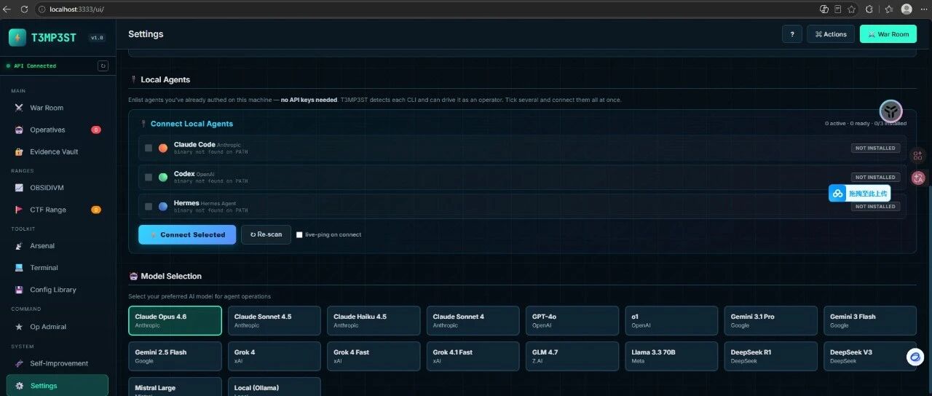Image resolution: width=932 pixels, height=396 pixels.
Task: Click the green War Room header button
Action: [888, 34]
